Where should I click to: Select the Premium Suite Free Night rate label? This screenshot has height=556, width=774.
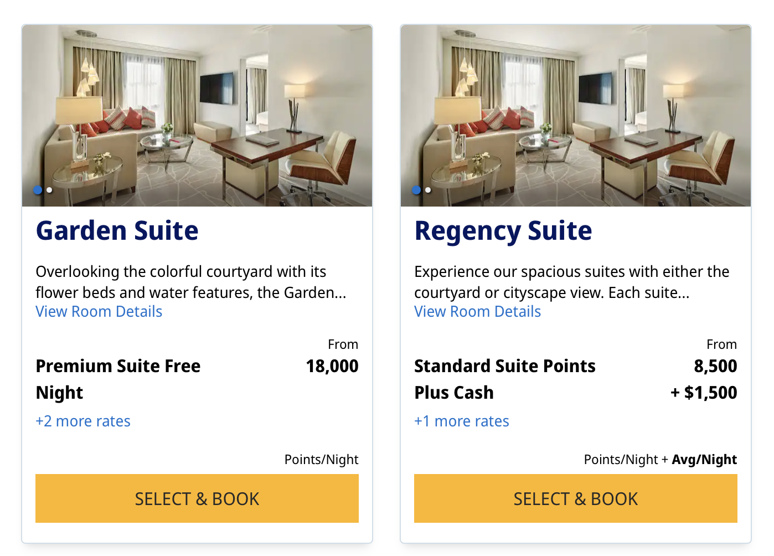pos(118,379)
